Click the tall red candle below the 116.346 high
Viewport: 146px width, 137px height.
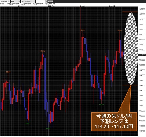point(82,47)
